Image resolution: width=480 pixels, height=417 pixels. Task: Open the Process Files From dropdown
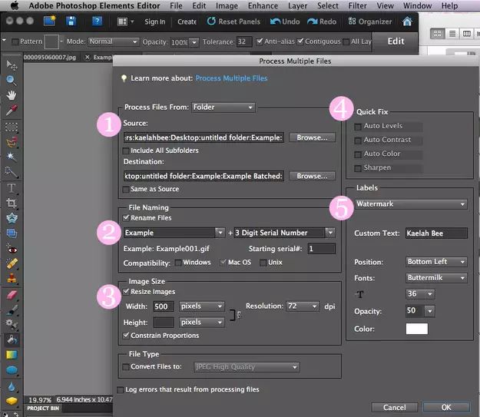click(x=223, y=108)
